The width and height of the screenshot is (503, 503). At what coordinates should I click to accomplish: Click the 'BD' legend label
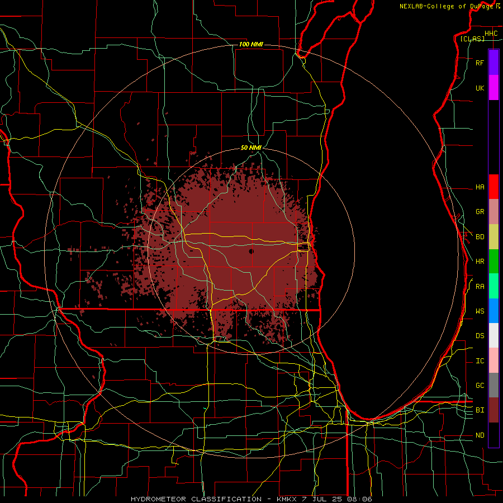coord(480,237)
